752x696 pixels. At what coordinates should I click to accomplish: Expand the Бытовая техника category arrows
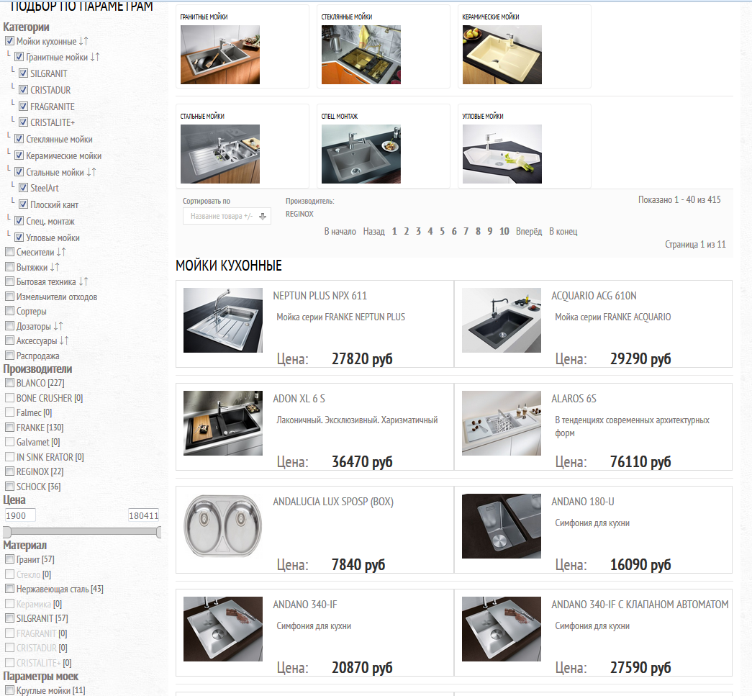(83, 281)
